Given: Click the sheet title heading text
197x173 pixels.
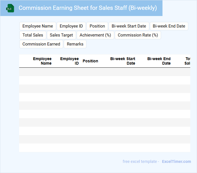Looking at the screenshot, I should [x=88, y=8].
